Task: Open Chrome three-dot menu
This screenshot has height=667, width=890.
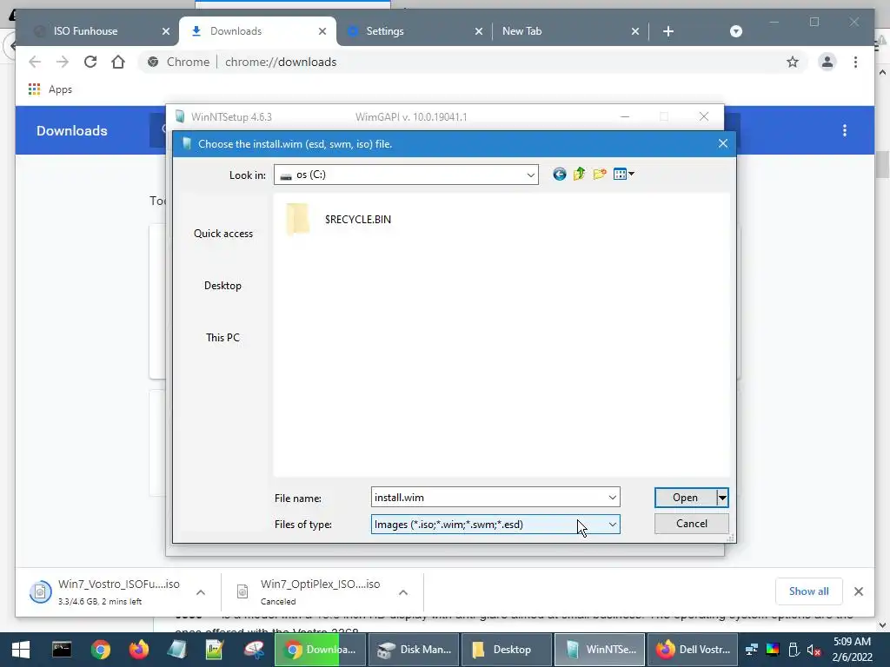Action: (855, 62)
